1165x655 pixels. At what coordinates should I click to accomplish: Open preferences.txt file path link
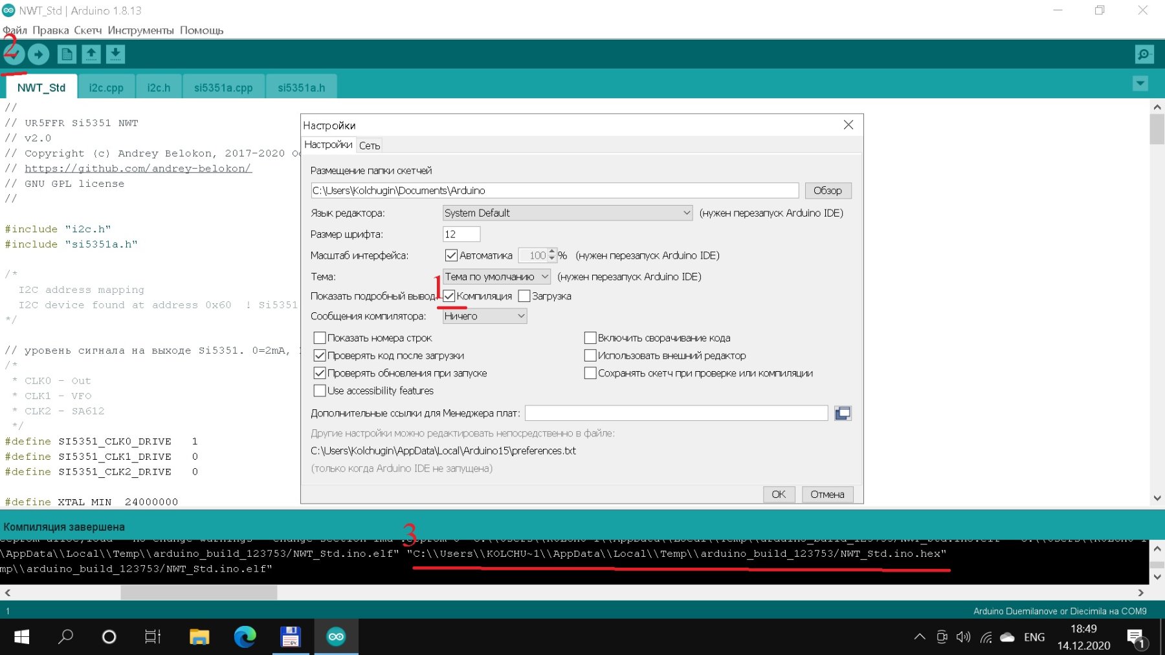(x=443, y=451)
